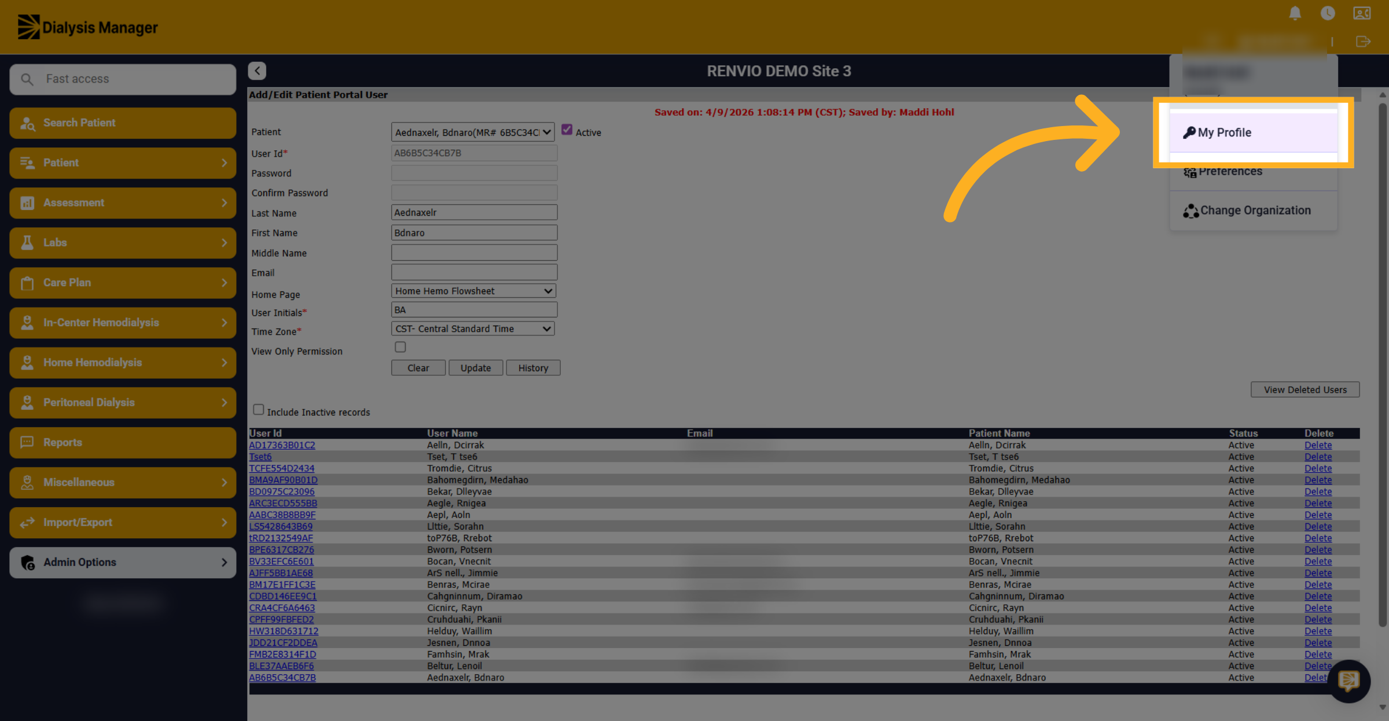
Task: Click the Email input field
Action: pos(474,272)
